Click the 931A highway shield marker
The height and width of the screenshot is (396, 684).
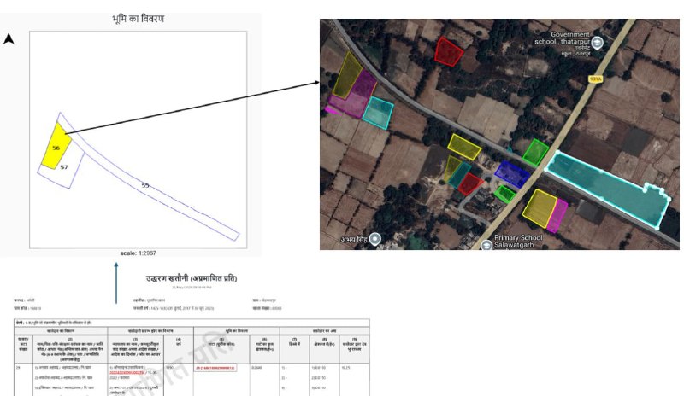(x=595, y=79)
